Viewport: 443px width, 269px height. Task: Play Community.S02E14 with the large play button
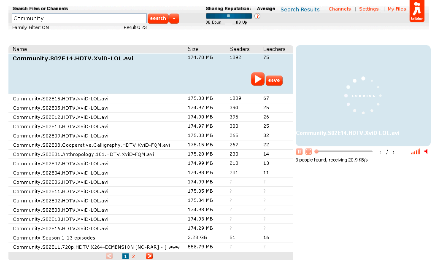coord(258,79)
